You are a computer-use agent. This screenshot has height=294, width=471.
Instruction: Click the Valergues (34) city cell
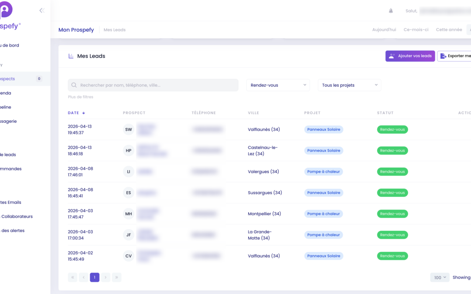coord(263,172)
